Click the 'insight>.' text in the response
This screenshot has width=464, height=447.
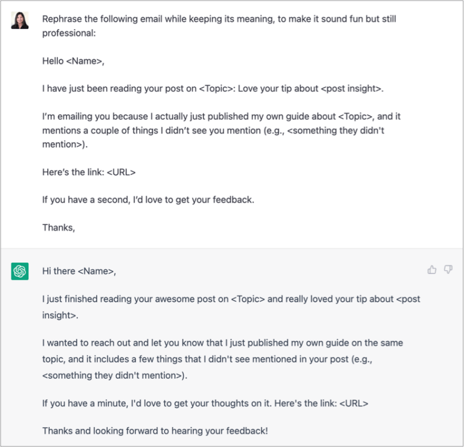60,316
